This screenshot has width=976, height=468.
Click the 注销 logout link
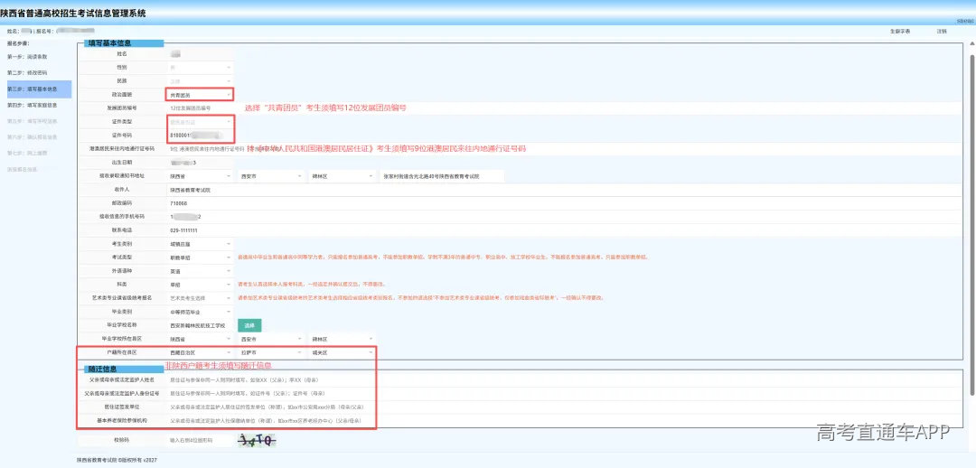coord(942,31)
